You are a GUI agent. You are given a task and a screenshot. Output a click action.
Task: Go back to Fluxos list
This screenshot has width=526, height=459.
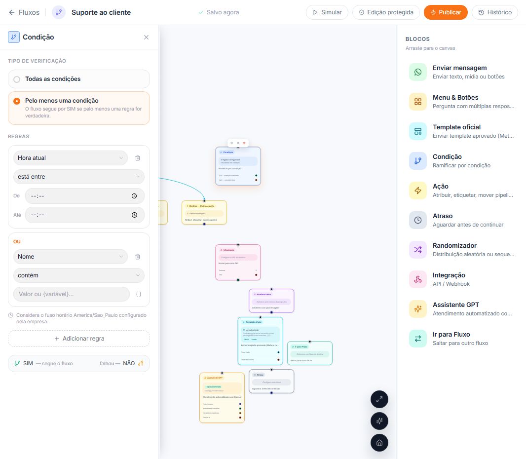pos(24,12)
